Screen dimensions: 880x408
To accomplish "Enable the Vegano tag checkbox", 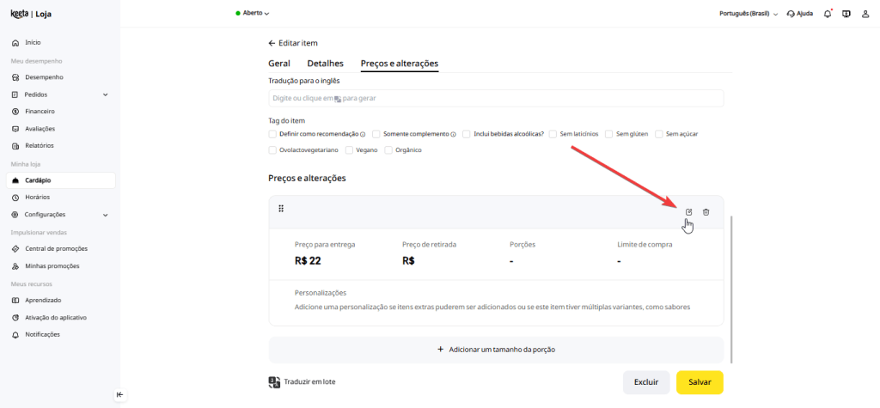I will (x=349, y=150).
